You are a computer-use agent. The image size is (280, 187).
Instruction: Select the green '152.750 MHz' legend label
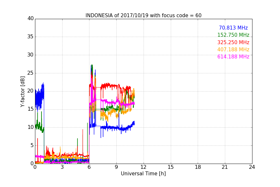(x=233, y=35)
